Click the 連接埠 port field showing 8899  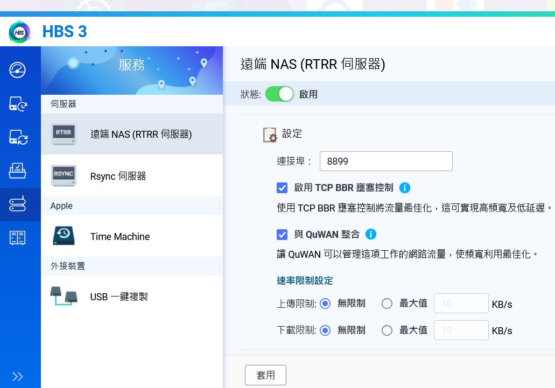pyautogui.click(x=385, y=161)
